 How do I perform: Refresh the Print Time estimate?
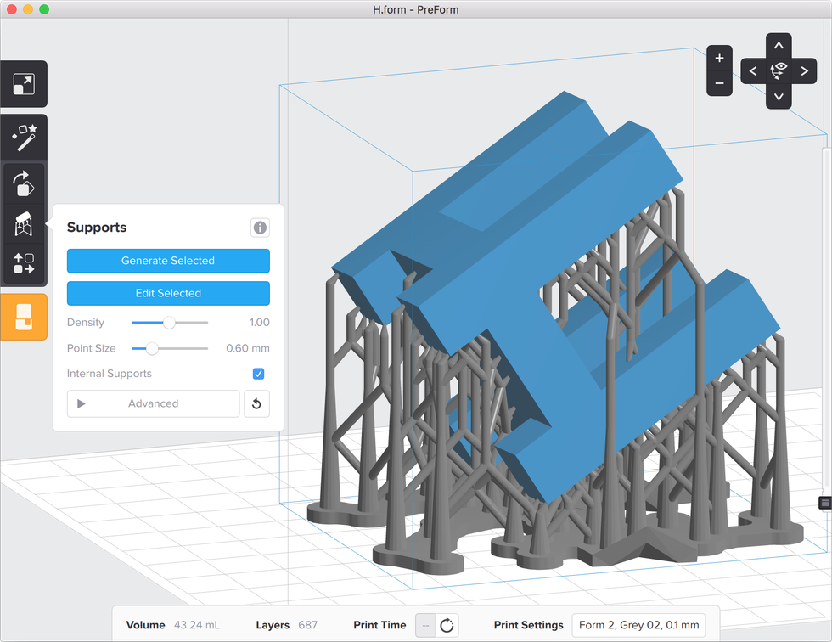point(447,625)
